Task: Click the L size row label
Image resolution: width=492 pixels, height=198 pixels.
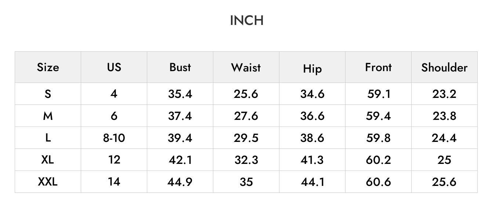Action: [x=48, y=138]
